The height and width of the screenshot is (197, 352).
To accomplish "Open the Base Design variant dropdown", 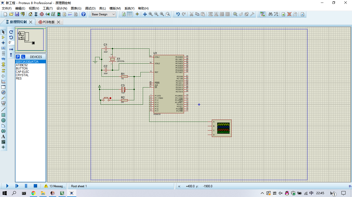I will 104,14.
